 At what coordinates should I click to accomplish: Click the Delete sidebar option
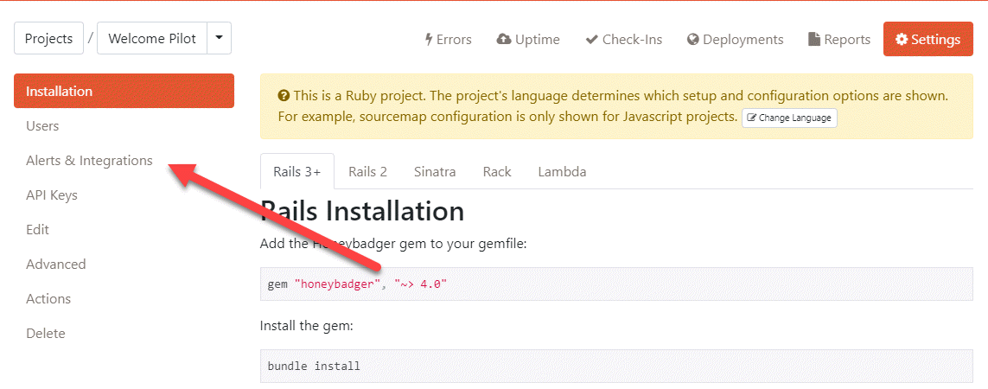point(46,334)
